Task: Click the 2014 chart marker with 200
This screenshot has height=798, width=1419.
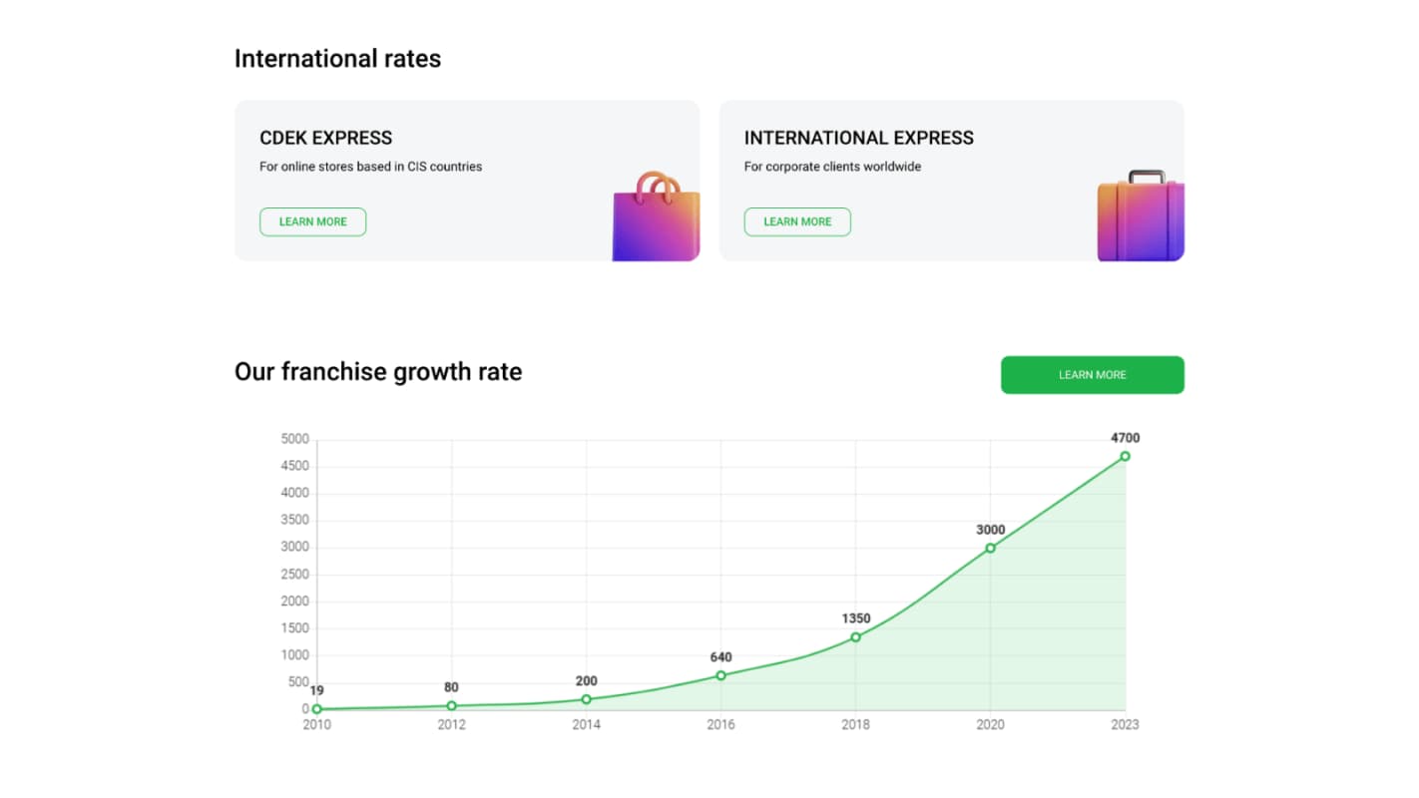Action: click(586, 699)
